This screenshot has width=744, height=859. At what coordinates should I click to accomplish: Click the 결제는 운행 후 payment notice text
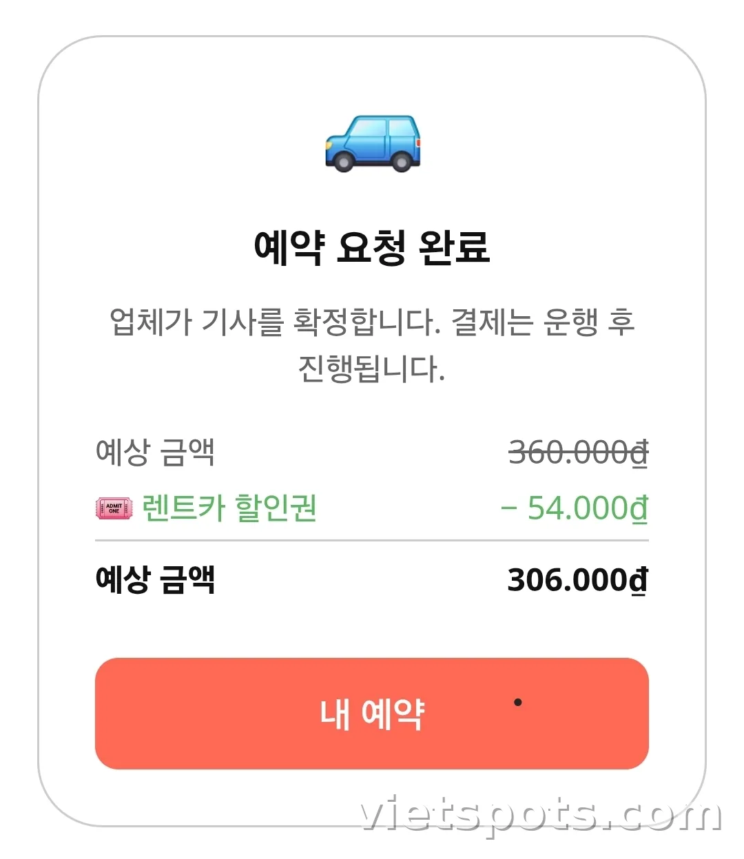click(x=543, y=322)
